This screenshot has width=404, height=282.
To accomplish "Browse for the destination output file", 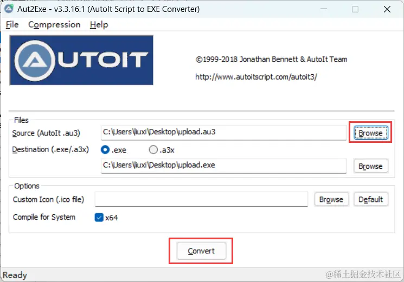I will coord(371,166).
